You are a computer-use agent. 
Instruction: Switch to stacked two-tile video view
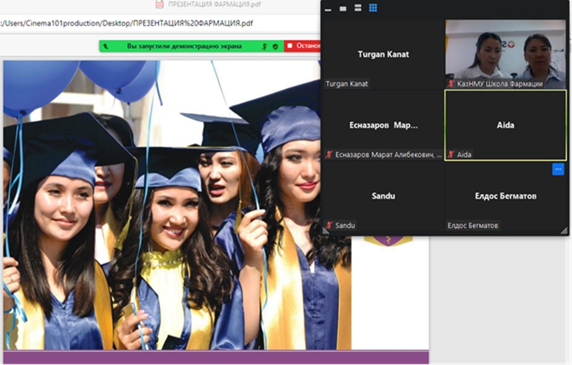358,8
